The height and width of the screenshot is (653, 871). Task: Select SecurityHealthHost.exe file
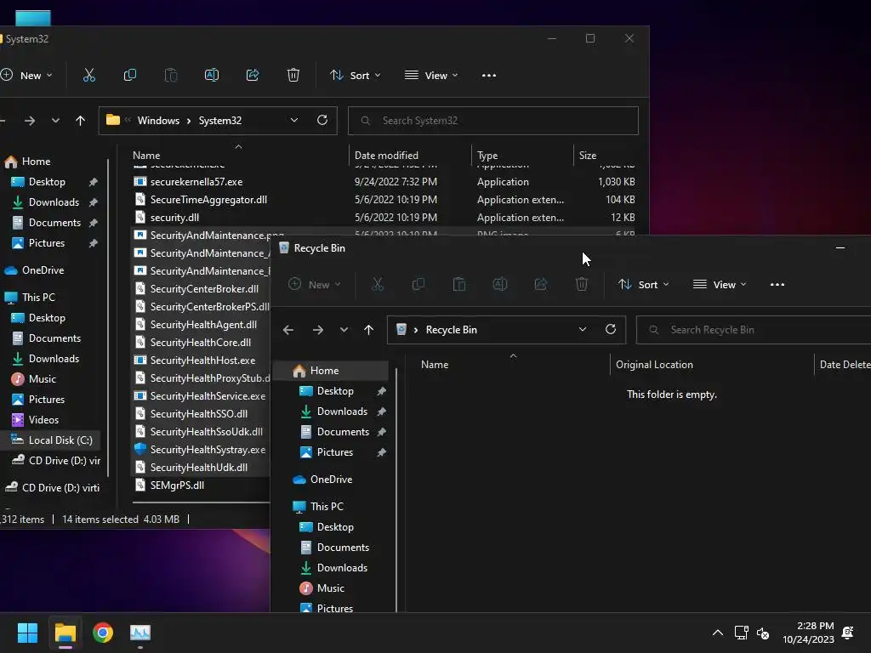click(201, 360)
